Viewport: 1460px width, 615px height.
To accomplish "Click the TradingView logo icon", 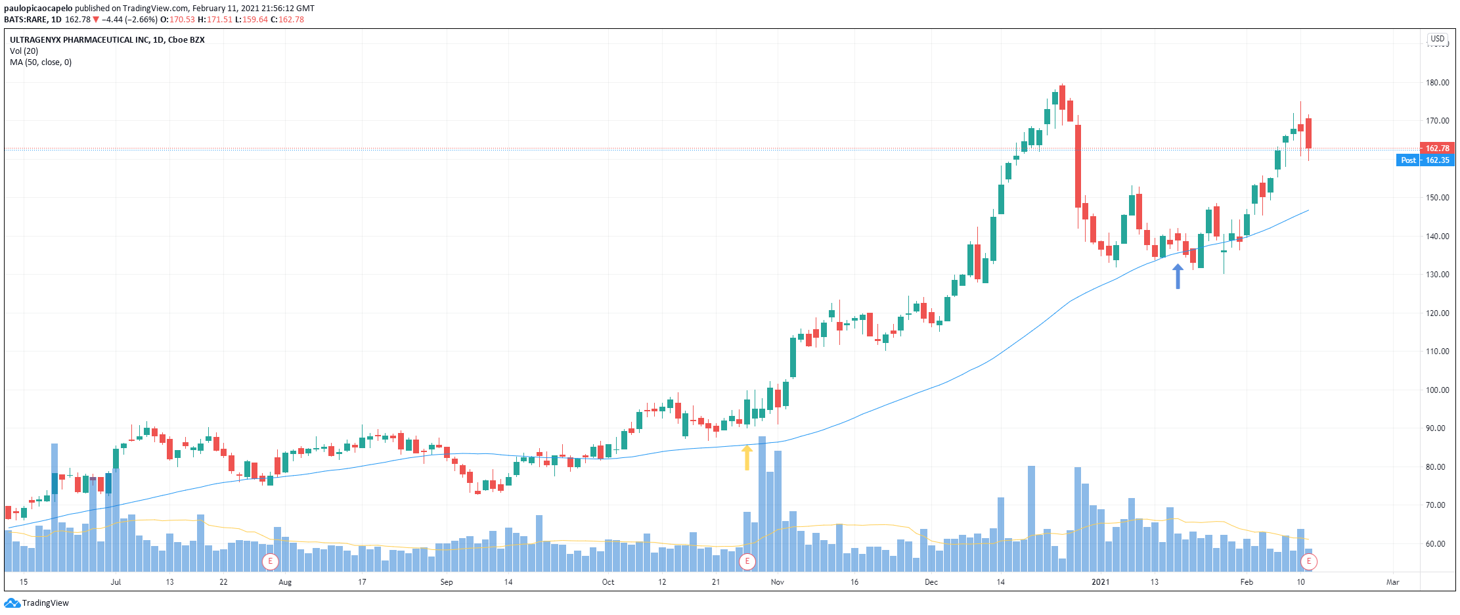I will click(12, 603).
